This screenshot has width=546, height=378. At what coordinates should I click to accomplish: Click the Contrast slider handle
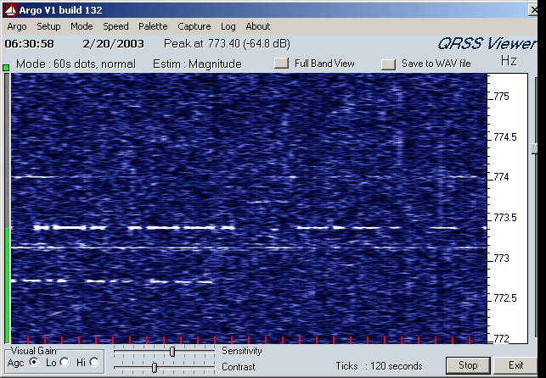click(154, 367)
